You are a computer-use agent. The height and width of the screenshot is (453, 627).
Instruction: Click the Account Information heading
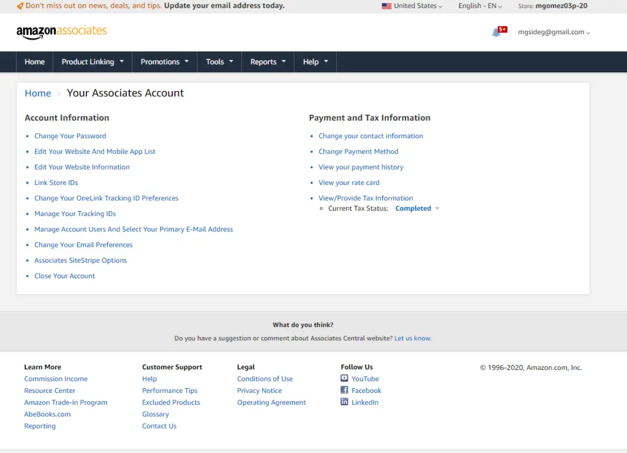(x=67, y=118)
